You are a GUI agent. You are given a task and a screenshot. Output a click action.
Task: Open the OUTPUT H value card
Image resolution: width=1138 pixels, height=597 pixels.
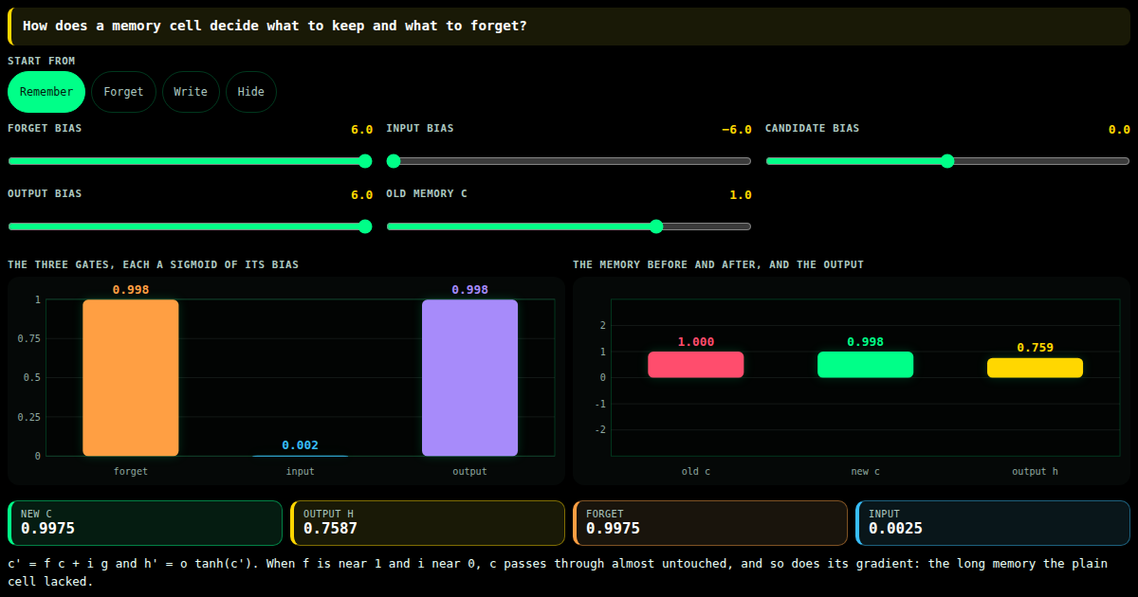pyautogui.click(x=428, y=523)
